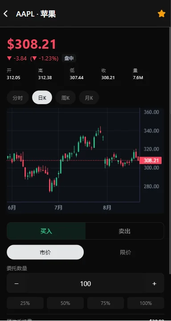Switch chart to 月K view
171x321 pixels.
pos(89,97)
